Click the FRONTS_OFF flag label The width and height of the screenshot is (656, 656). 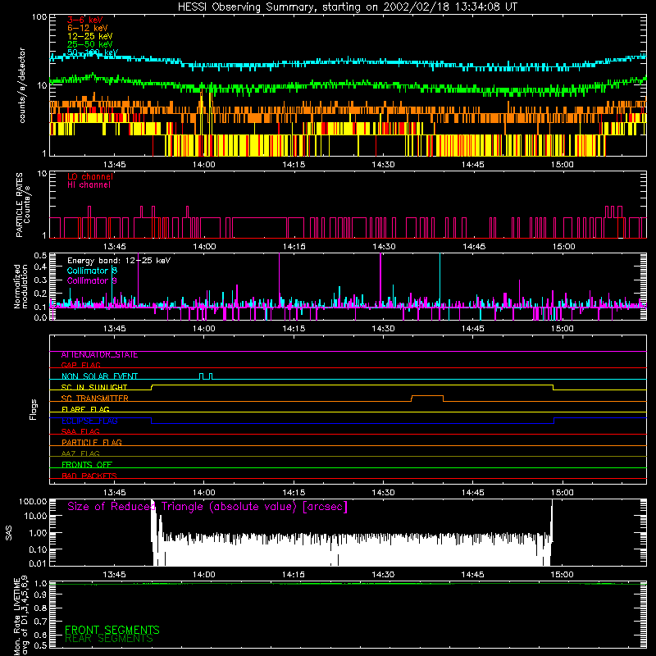point(87,464)
